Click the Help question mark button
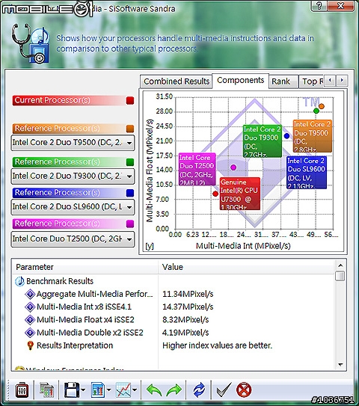The image size is (359, 406). tap(319, 6)
